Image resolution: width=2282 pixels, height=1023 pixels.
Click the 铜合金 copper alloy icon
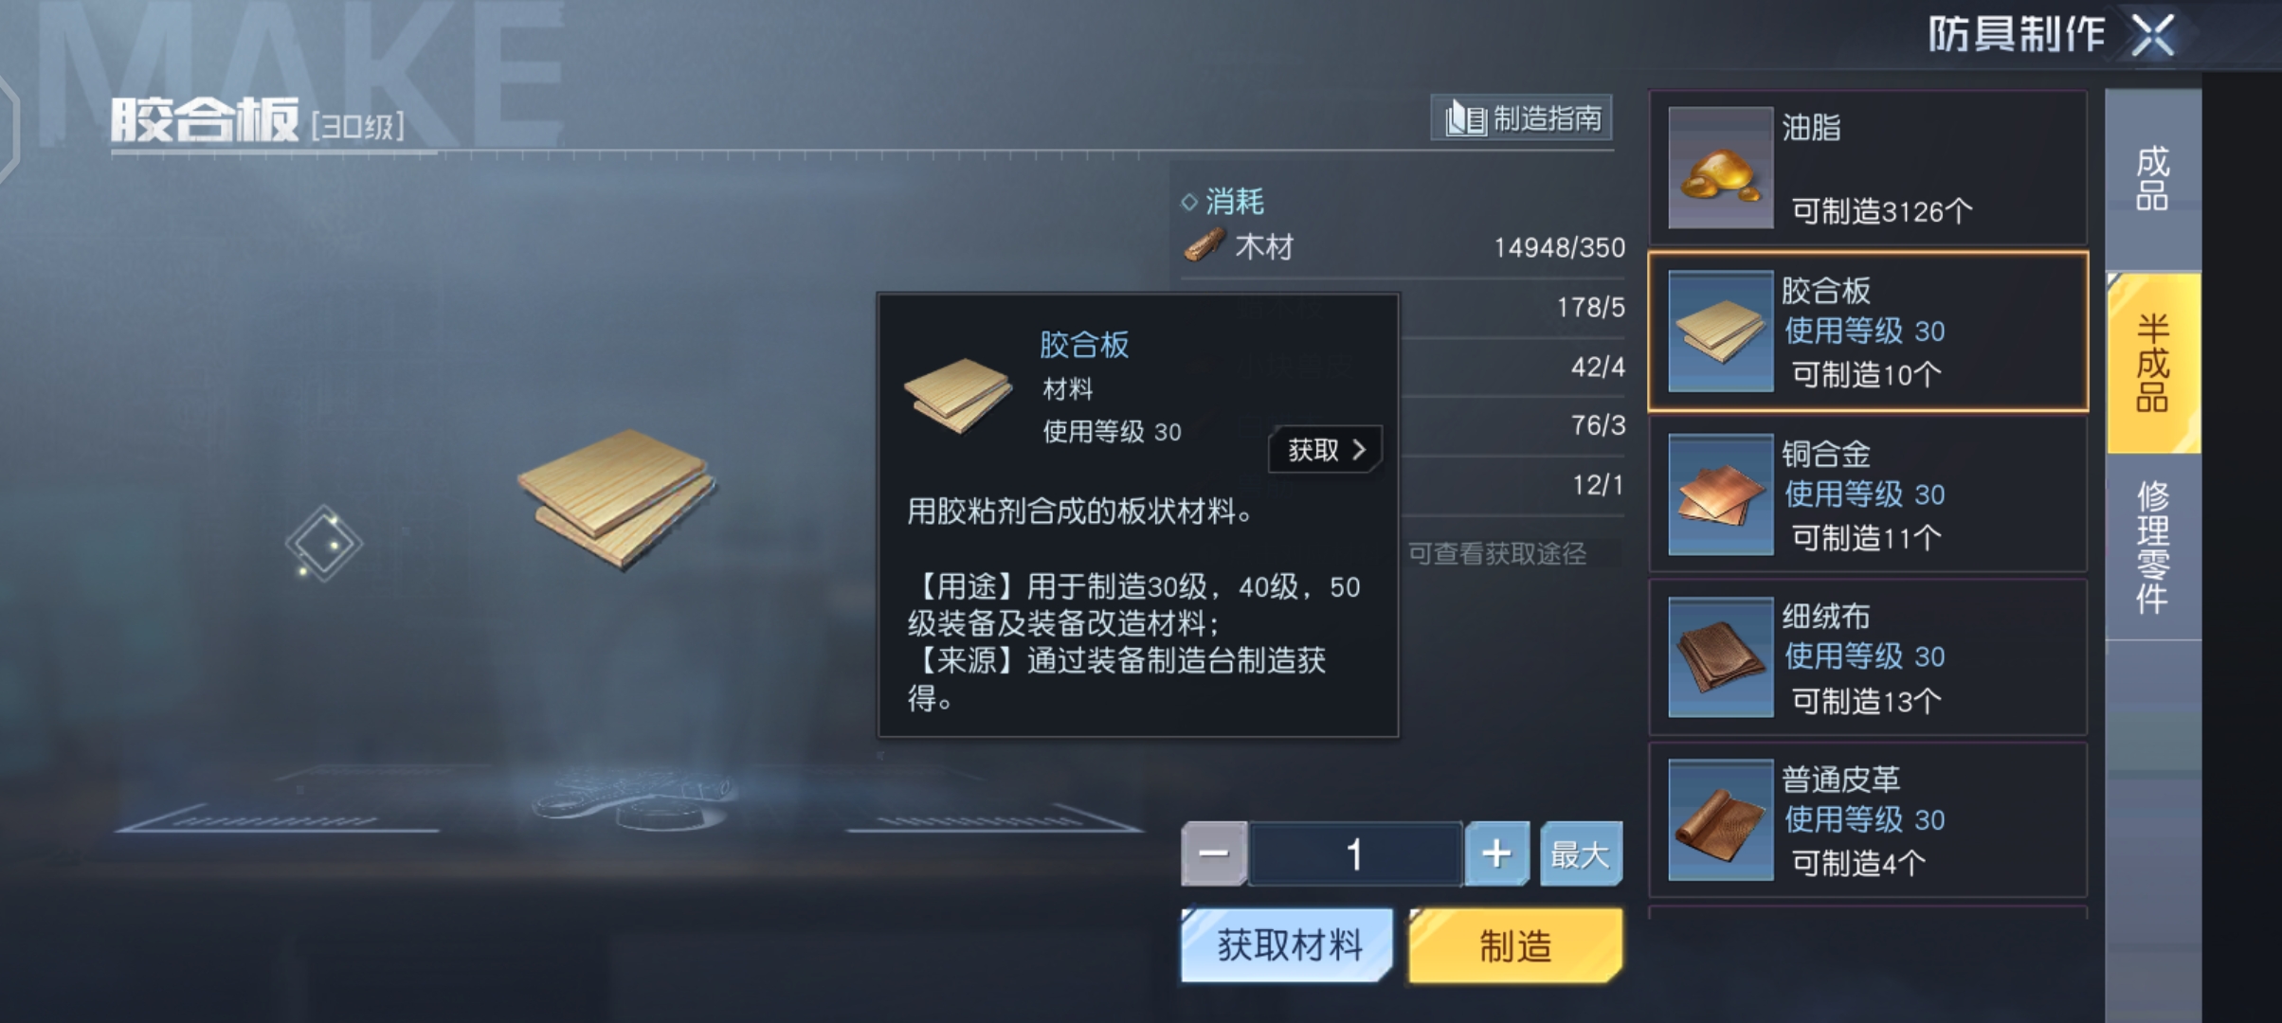point(1720,494)
